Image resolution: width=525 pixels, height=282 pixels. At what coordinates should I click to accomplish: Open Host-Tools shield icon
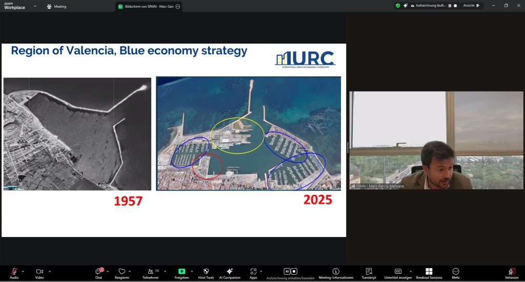206,271
